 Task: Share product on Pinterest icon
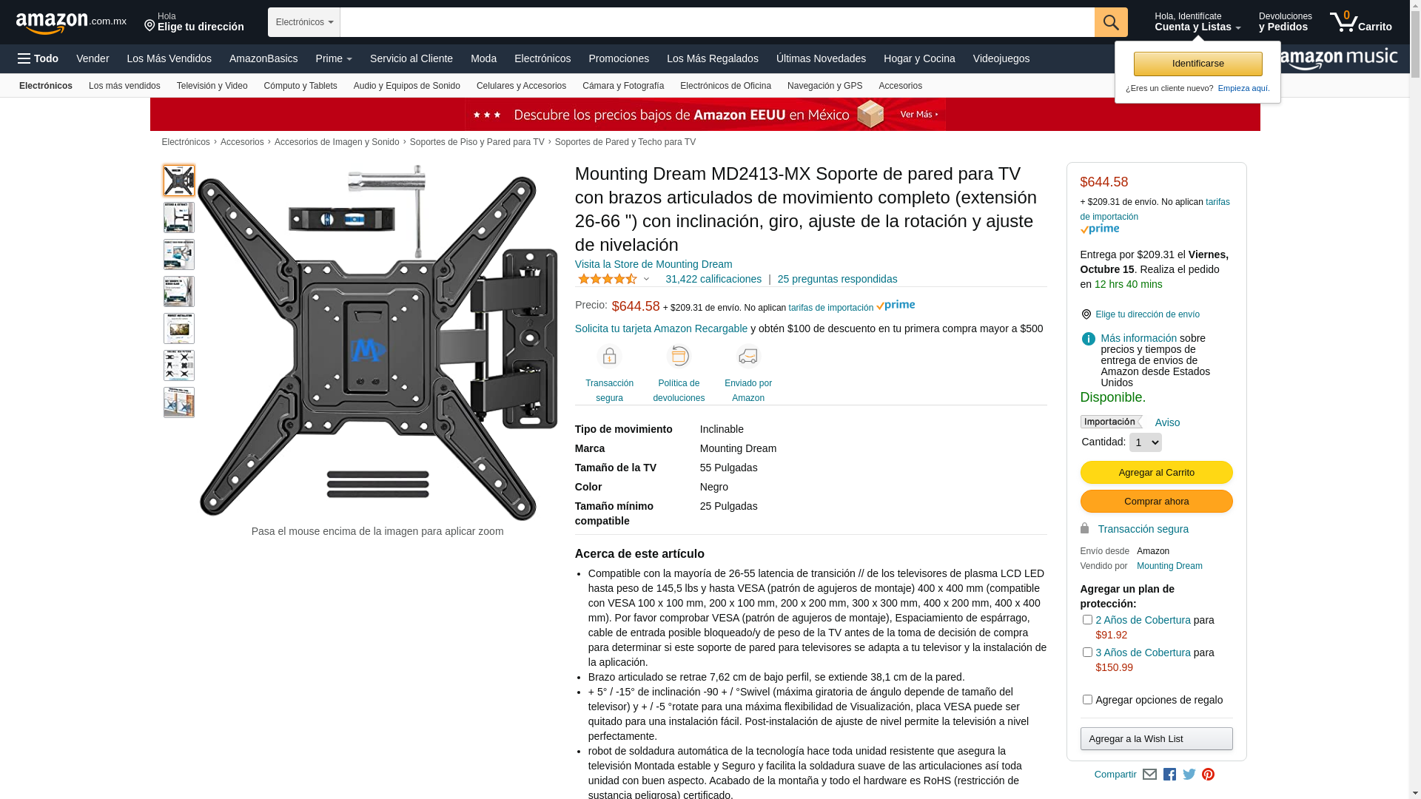[x=1209, y=775]
